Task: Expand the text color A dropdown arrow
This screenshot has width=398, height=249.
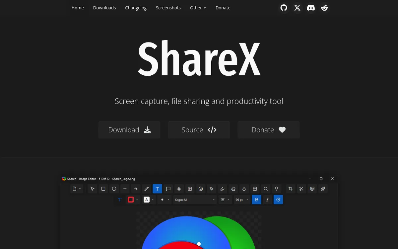Action: point(153,200)
